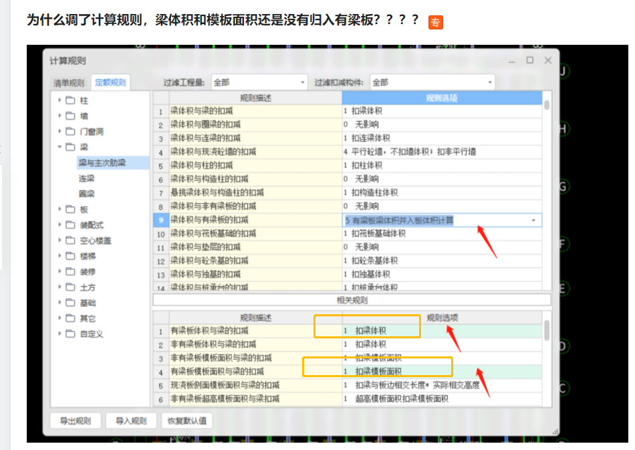Select related rule 有梁板体积与梁的扣减
Screen dimensions: 635x450
tap(255, 330)
